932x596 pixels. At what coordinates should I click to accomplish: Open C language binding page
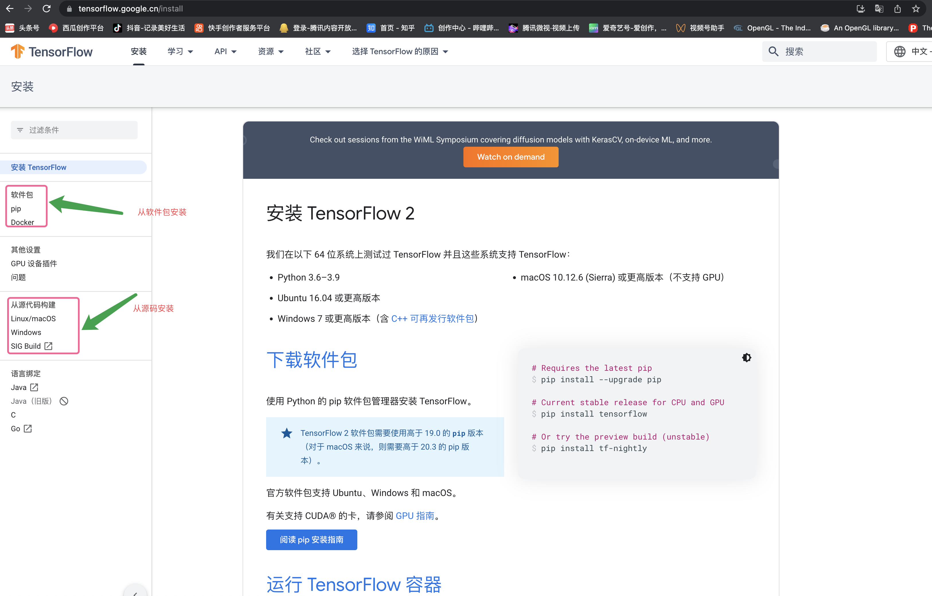13,415
